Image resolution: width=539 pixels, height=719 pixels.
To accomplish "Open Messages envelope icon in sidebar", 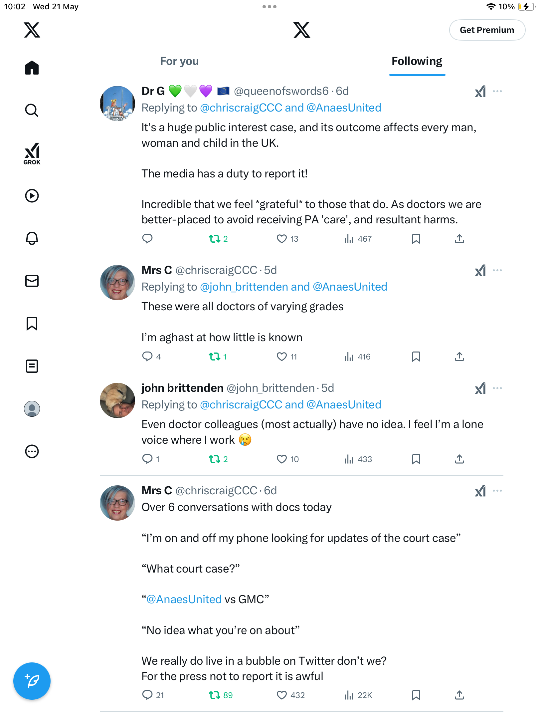I will click(32, 281).
